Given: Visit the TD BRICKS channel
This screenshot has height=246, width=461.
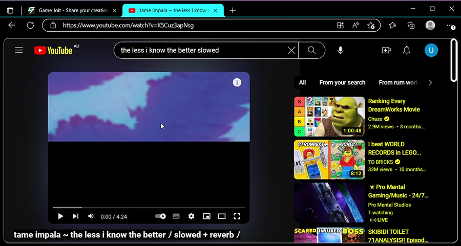Looking at the screenshot, I should coord(381,162).
